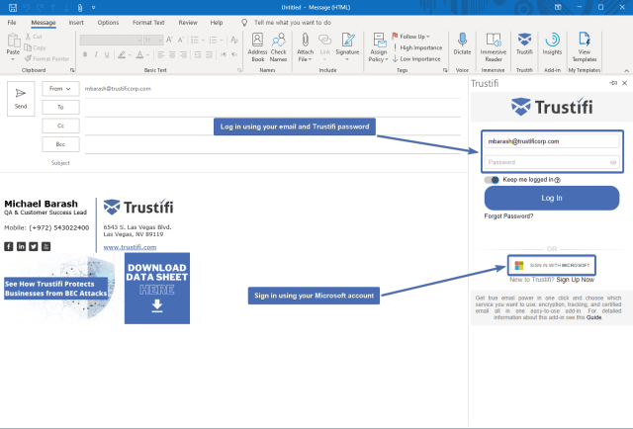Click the Format Painter
The image size is (633, 429).
point(46,59)
